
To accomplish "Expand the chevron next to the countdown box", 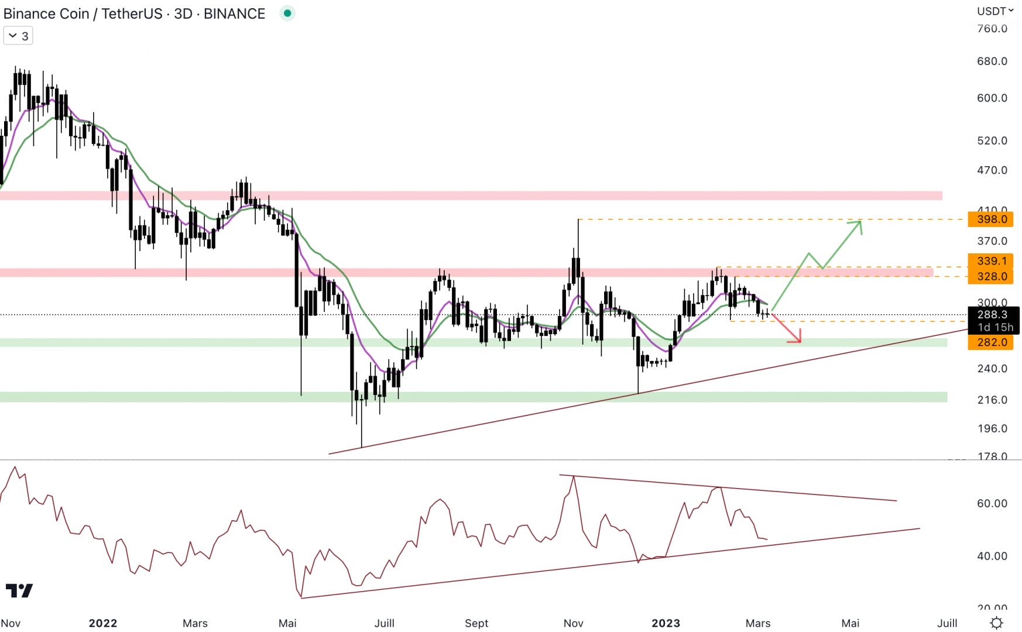I will (x=13, y=35).
